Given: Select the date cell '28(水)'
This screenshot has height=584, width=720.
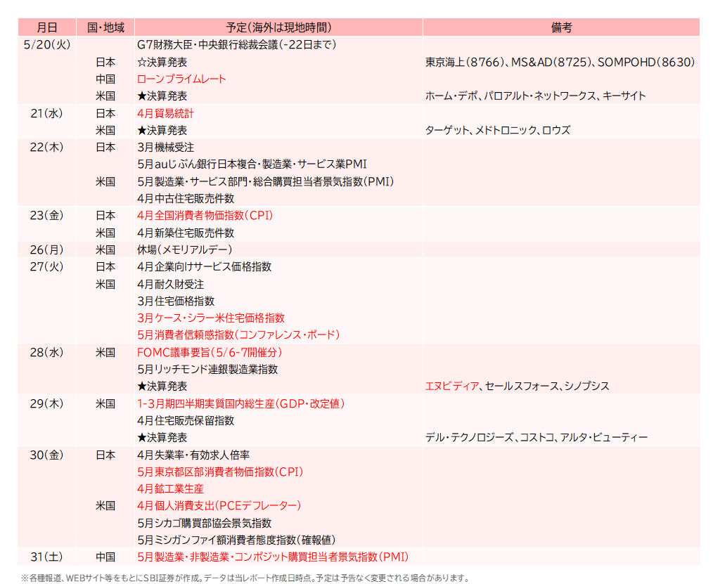Looking at the screenshot, I should tap(47, 353).
